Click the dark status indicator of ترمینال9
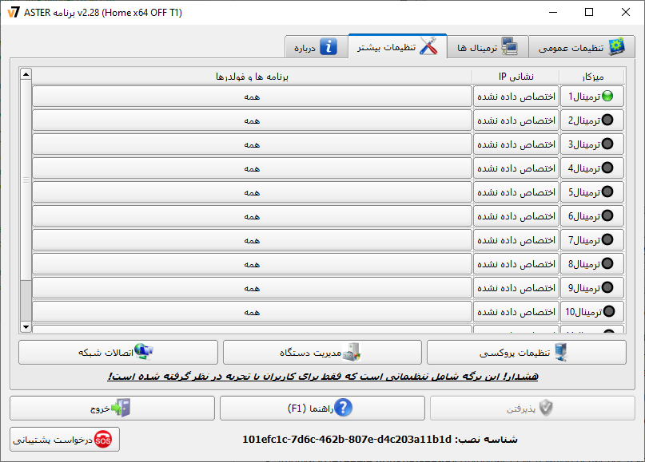The image size is (645, 462). tap(607, 287)
